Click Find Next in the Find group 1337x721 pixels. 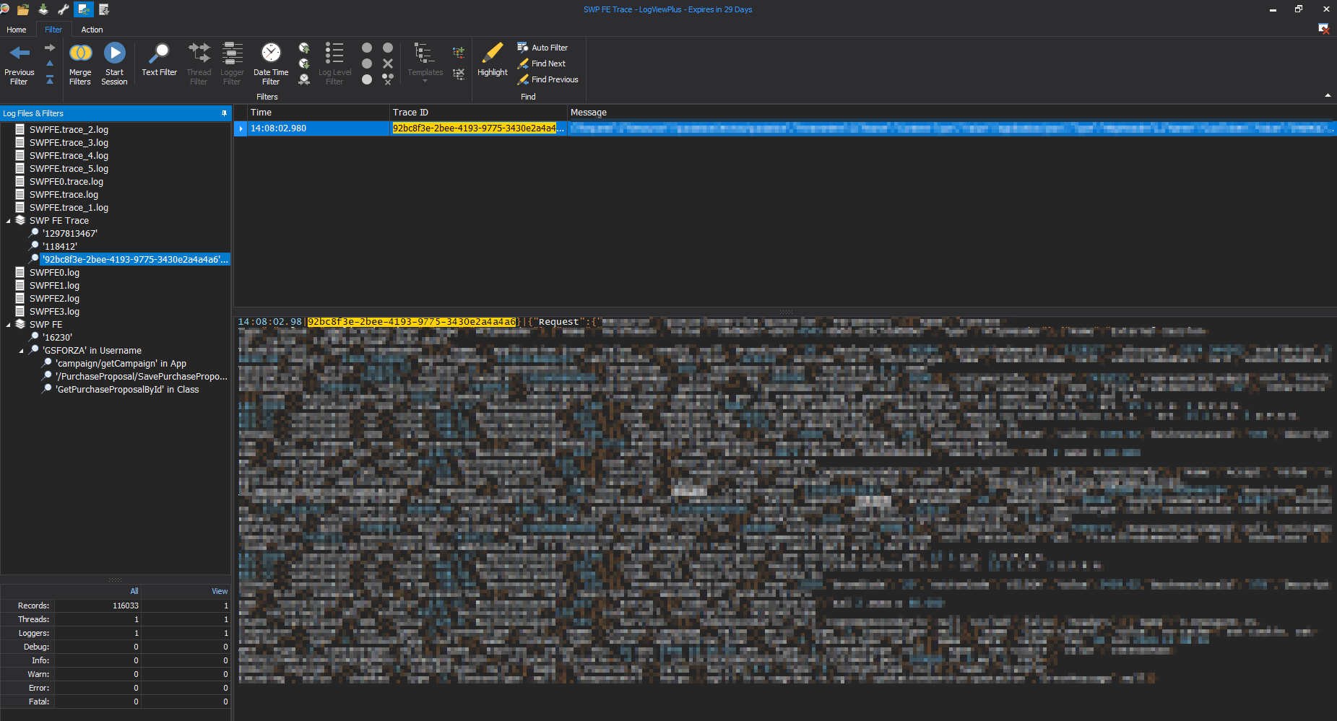(542, 64)
